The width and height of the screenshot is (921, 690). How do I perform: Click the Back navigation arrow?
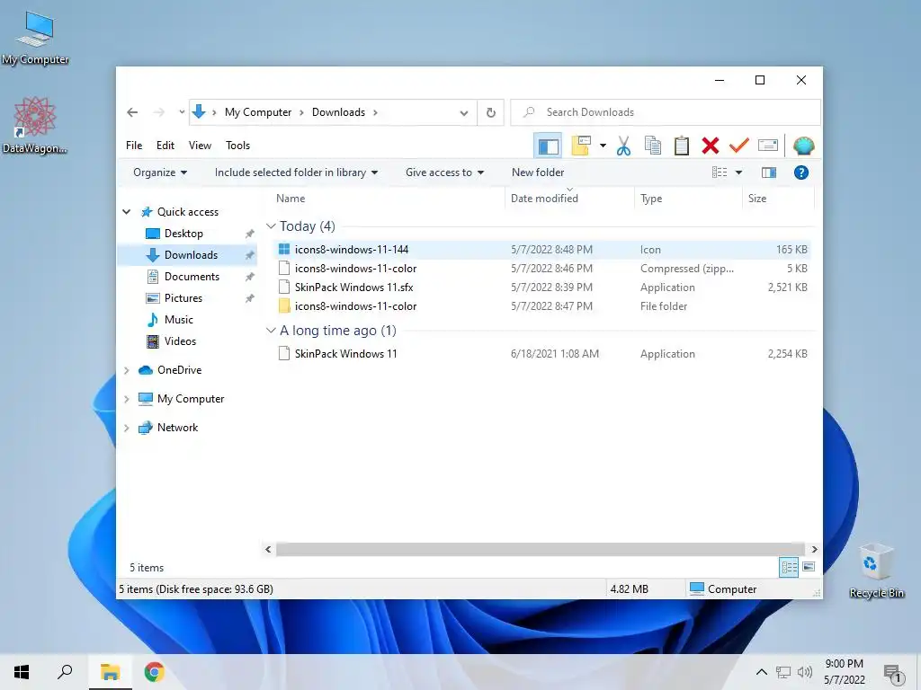pyautogui.click(x=132, y=112)
